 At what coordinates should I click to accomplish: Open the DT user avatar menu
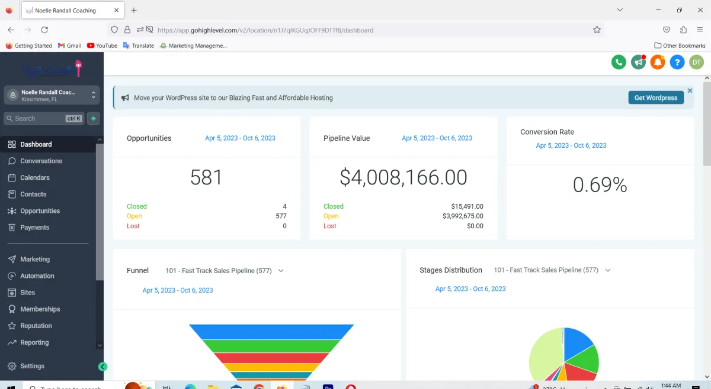pyautogui.click(x=697, y=62)
